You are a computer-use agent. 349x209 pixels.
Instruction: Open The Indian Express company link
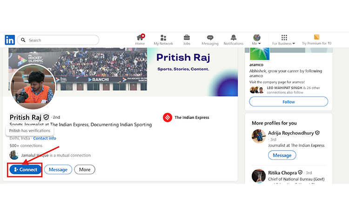pos(192,118)
